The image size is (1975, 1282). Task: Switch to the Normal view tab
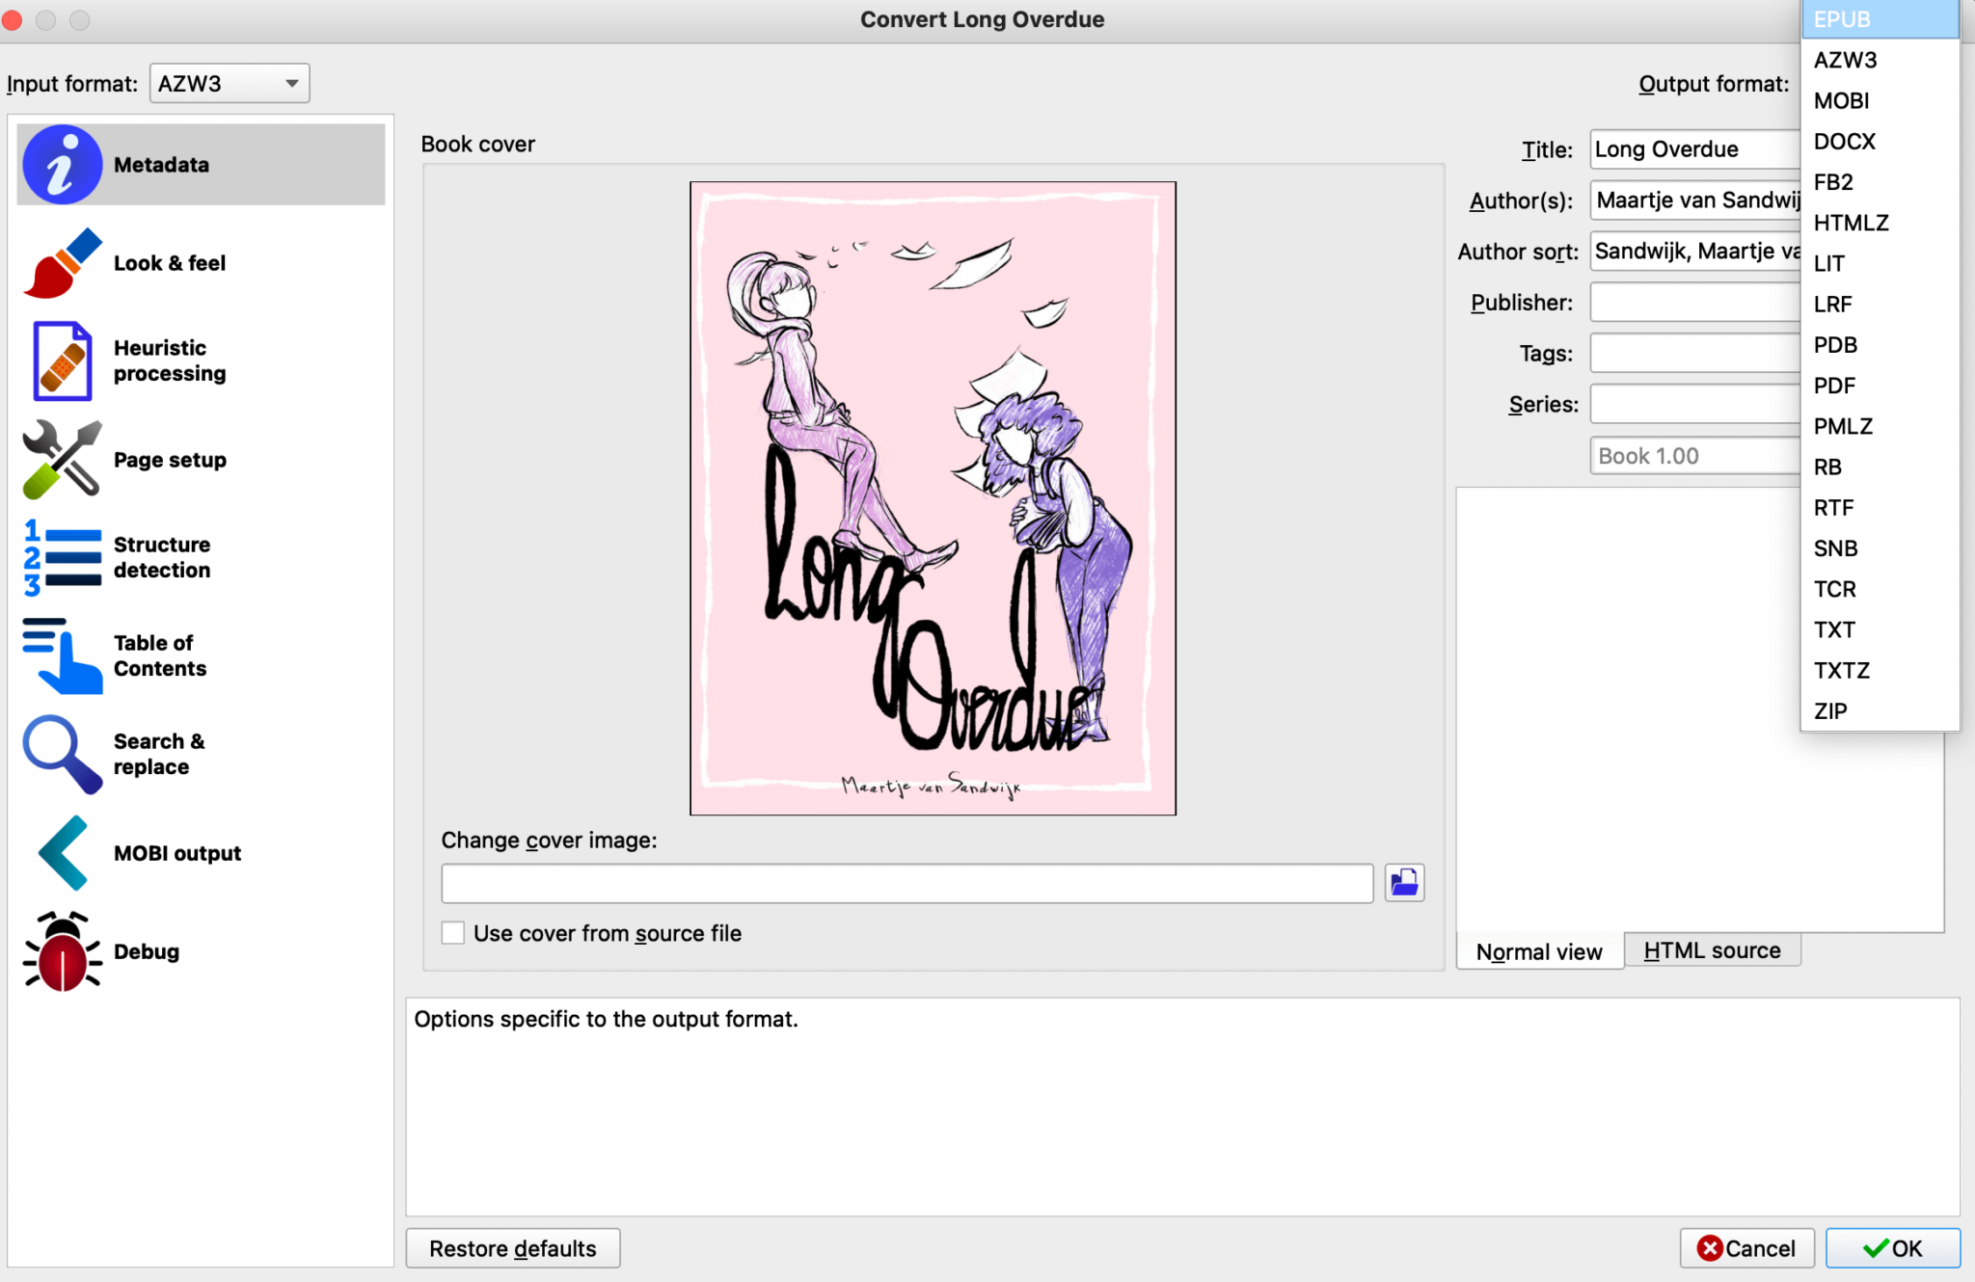tap(1539, 951)
